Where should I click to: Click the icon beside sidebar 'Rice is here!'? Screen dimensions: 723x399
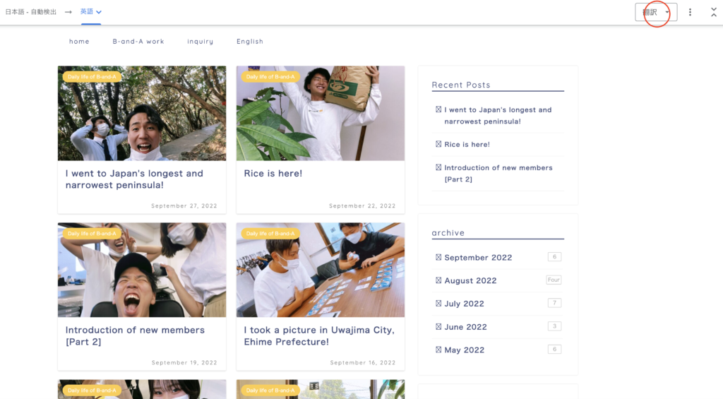tap(438, 144)
